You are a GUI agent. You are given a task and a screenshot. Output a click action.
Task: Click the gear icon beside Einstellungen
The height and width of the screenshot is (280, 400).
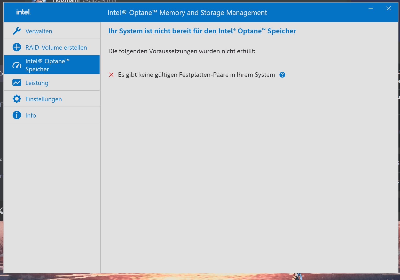coord(17,99)
